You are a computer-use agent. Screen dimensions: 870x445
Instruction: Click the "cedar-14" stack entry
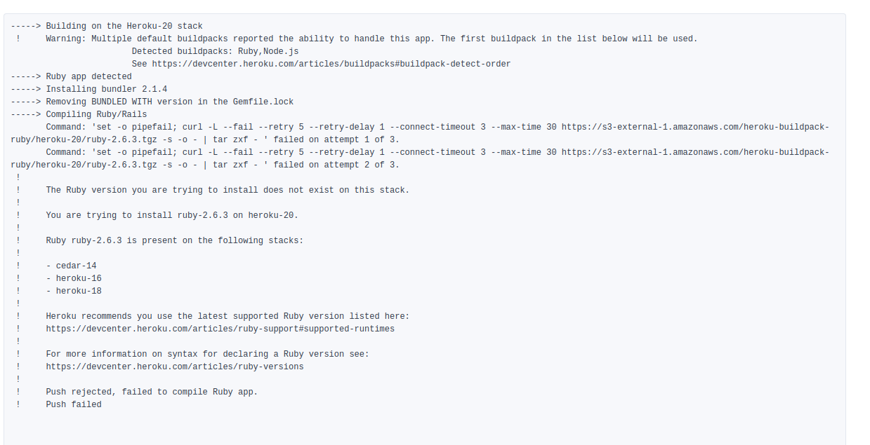[x=76, y=266]
